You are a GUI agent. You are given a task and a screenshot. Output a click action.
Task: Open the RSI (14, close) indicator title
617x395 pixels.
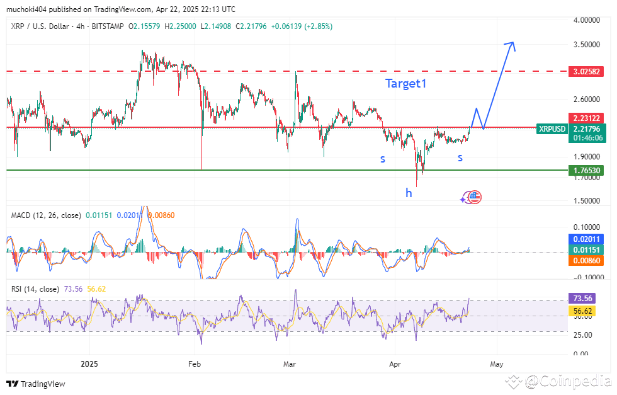[35, 289]
